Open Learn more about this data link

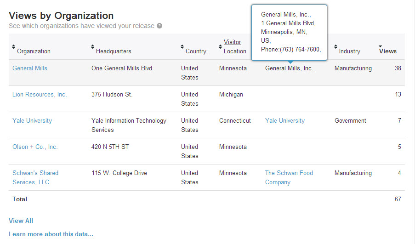tap(51, 234)
